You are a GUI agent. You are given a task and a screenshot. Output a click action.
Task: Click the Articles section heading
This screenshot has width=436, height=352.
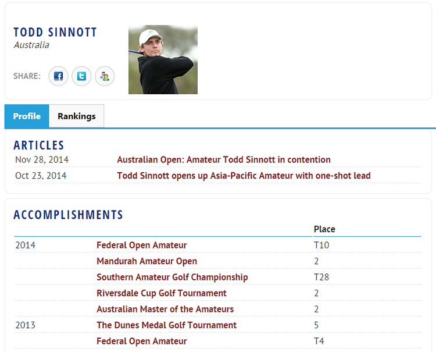click(x=39, y=145)
